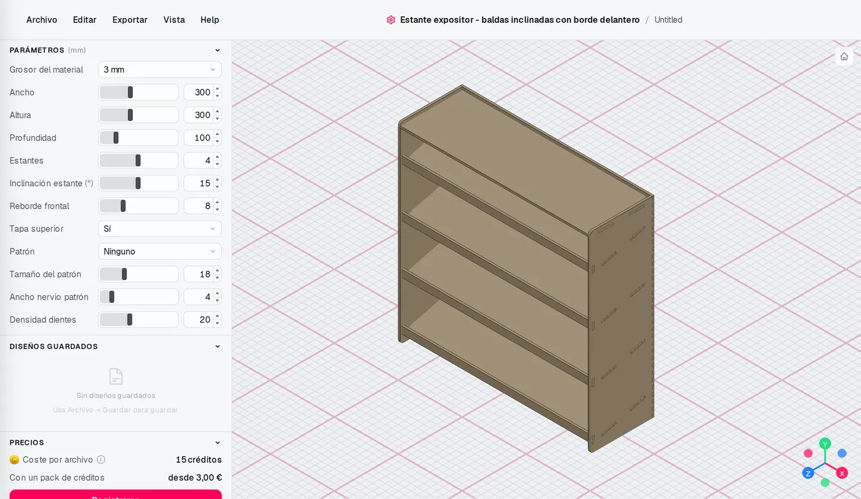Screen dimensions: 861x499
Task: Click the coin icon in Precios section
Action: tap(15, 460)
